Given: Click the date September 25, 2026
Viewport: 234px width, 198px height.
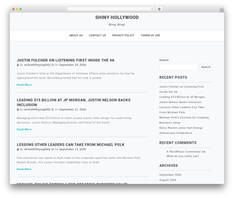Looking at the screenshot, I should 73,65.
